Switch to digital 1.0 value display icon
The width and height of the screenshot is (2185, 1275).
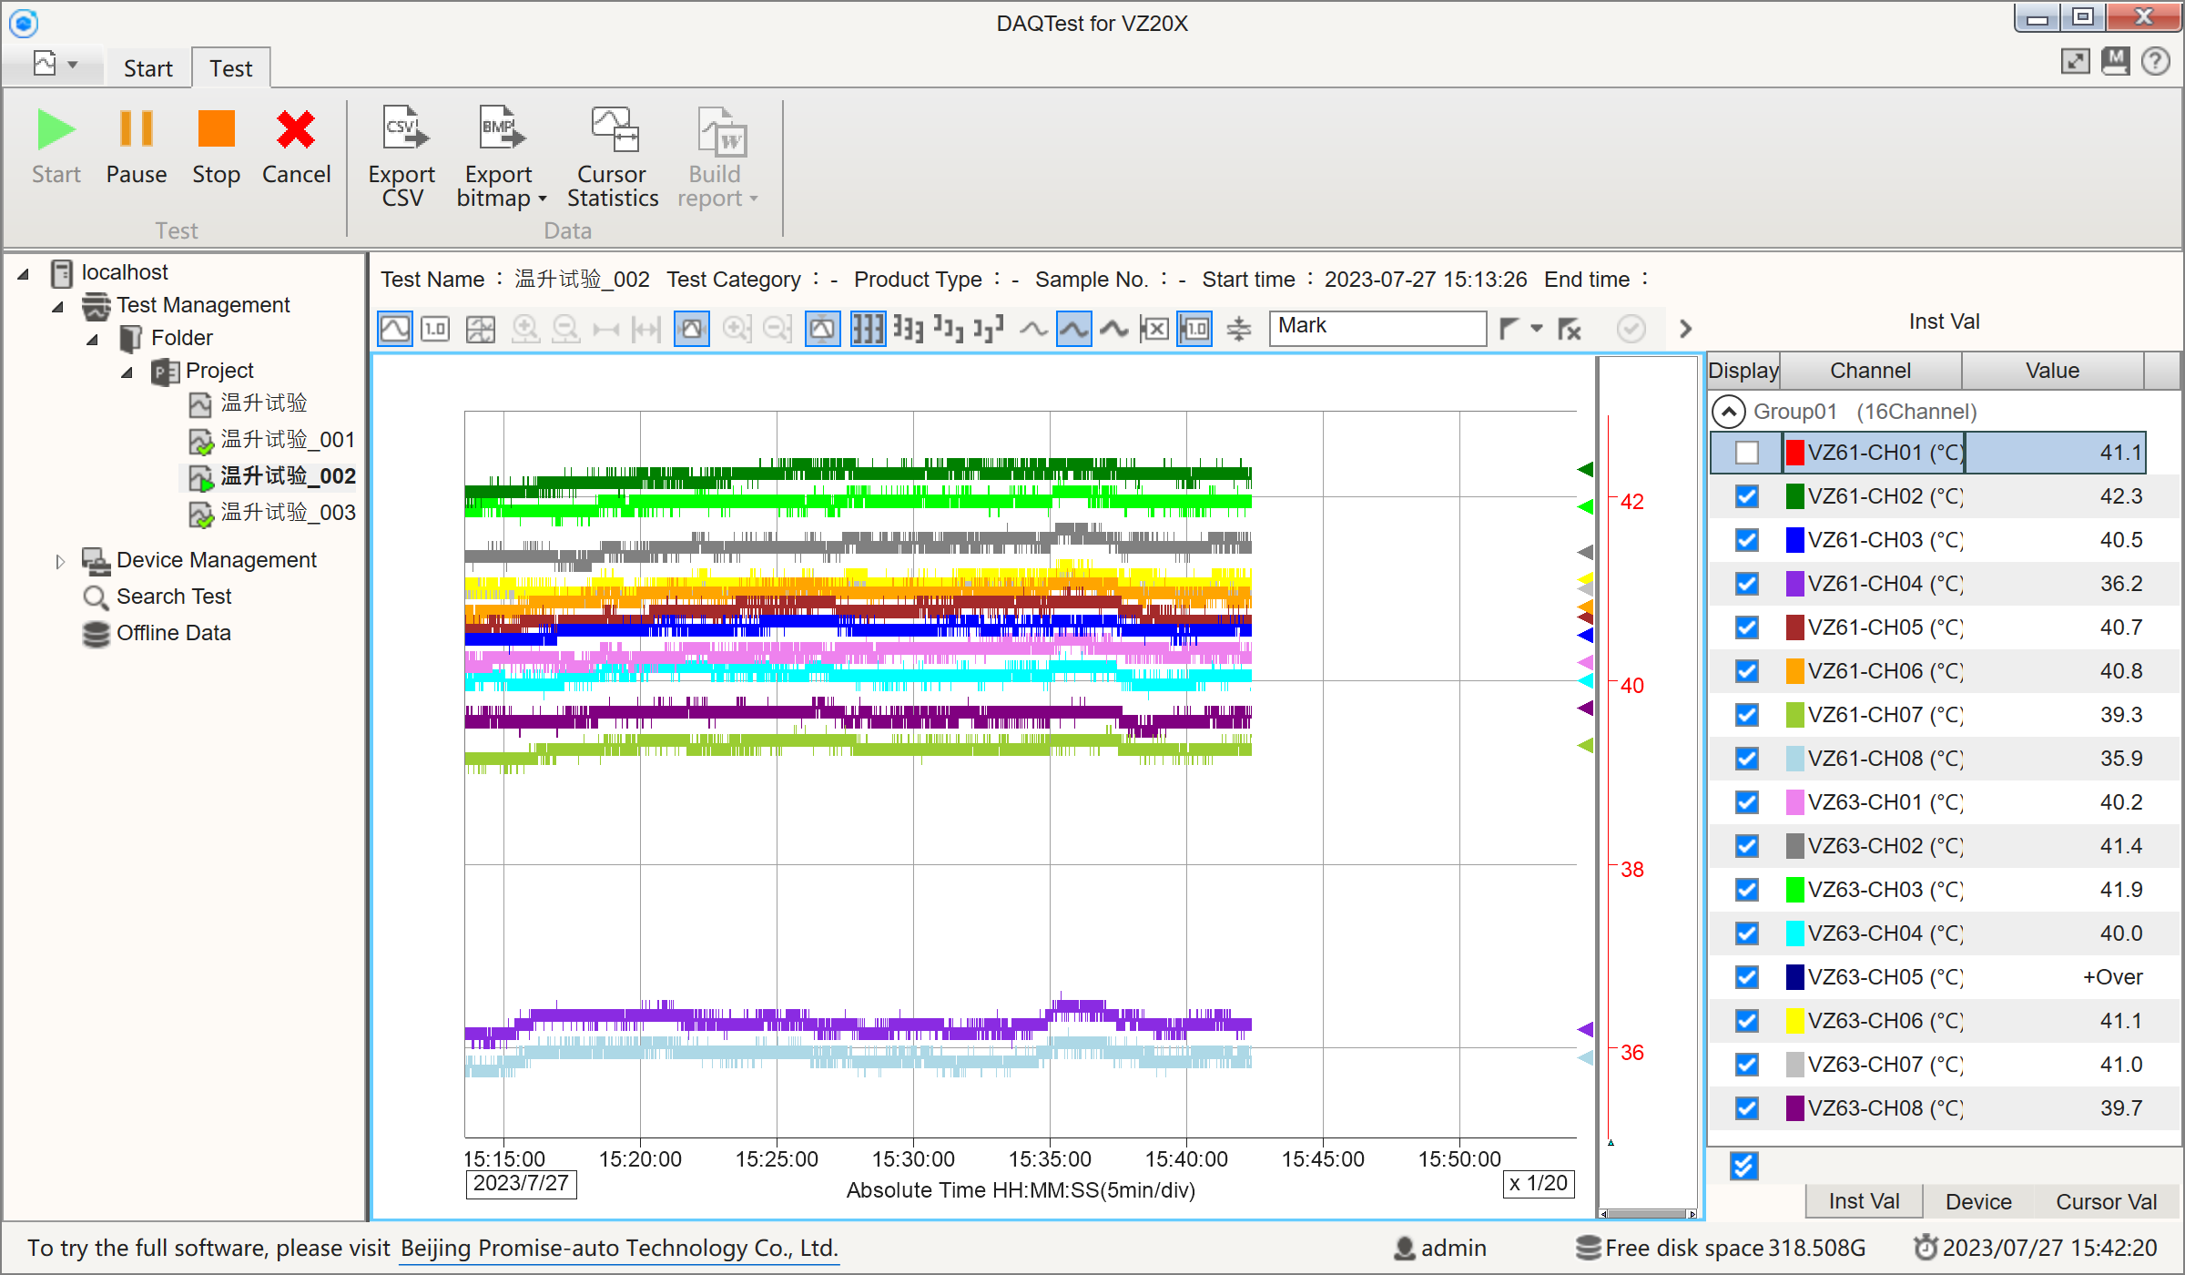[435, 329]
